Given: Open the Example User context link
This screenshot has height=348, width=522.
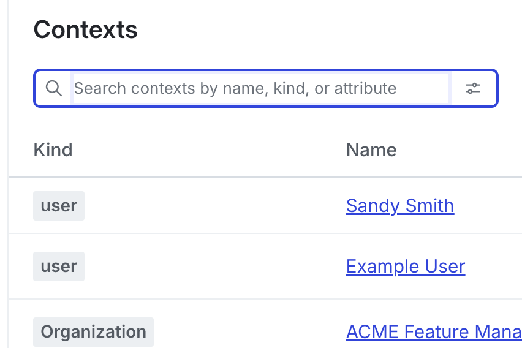Looking at the screenshot, I should point(406,267).
